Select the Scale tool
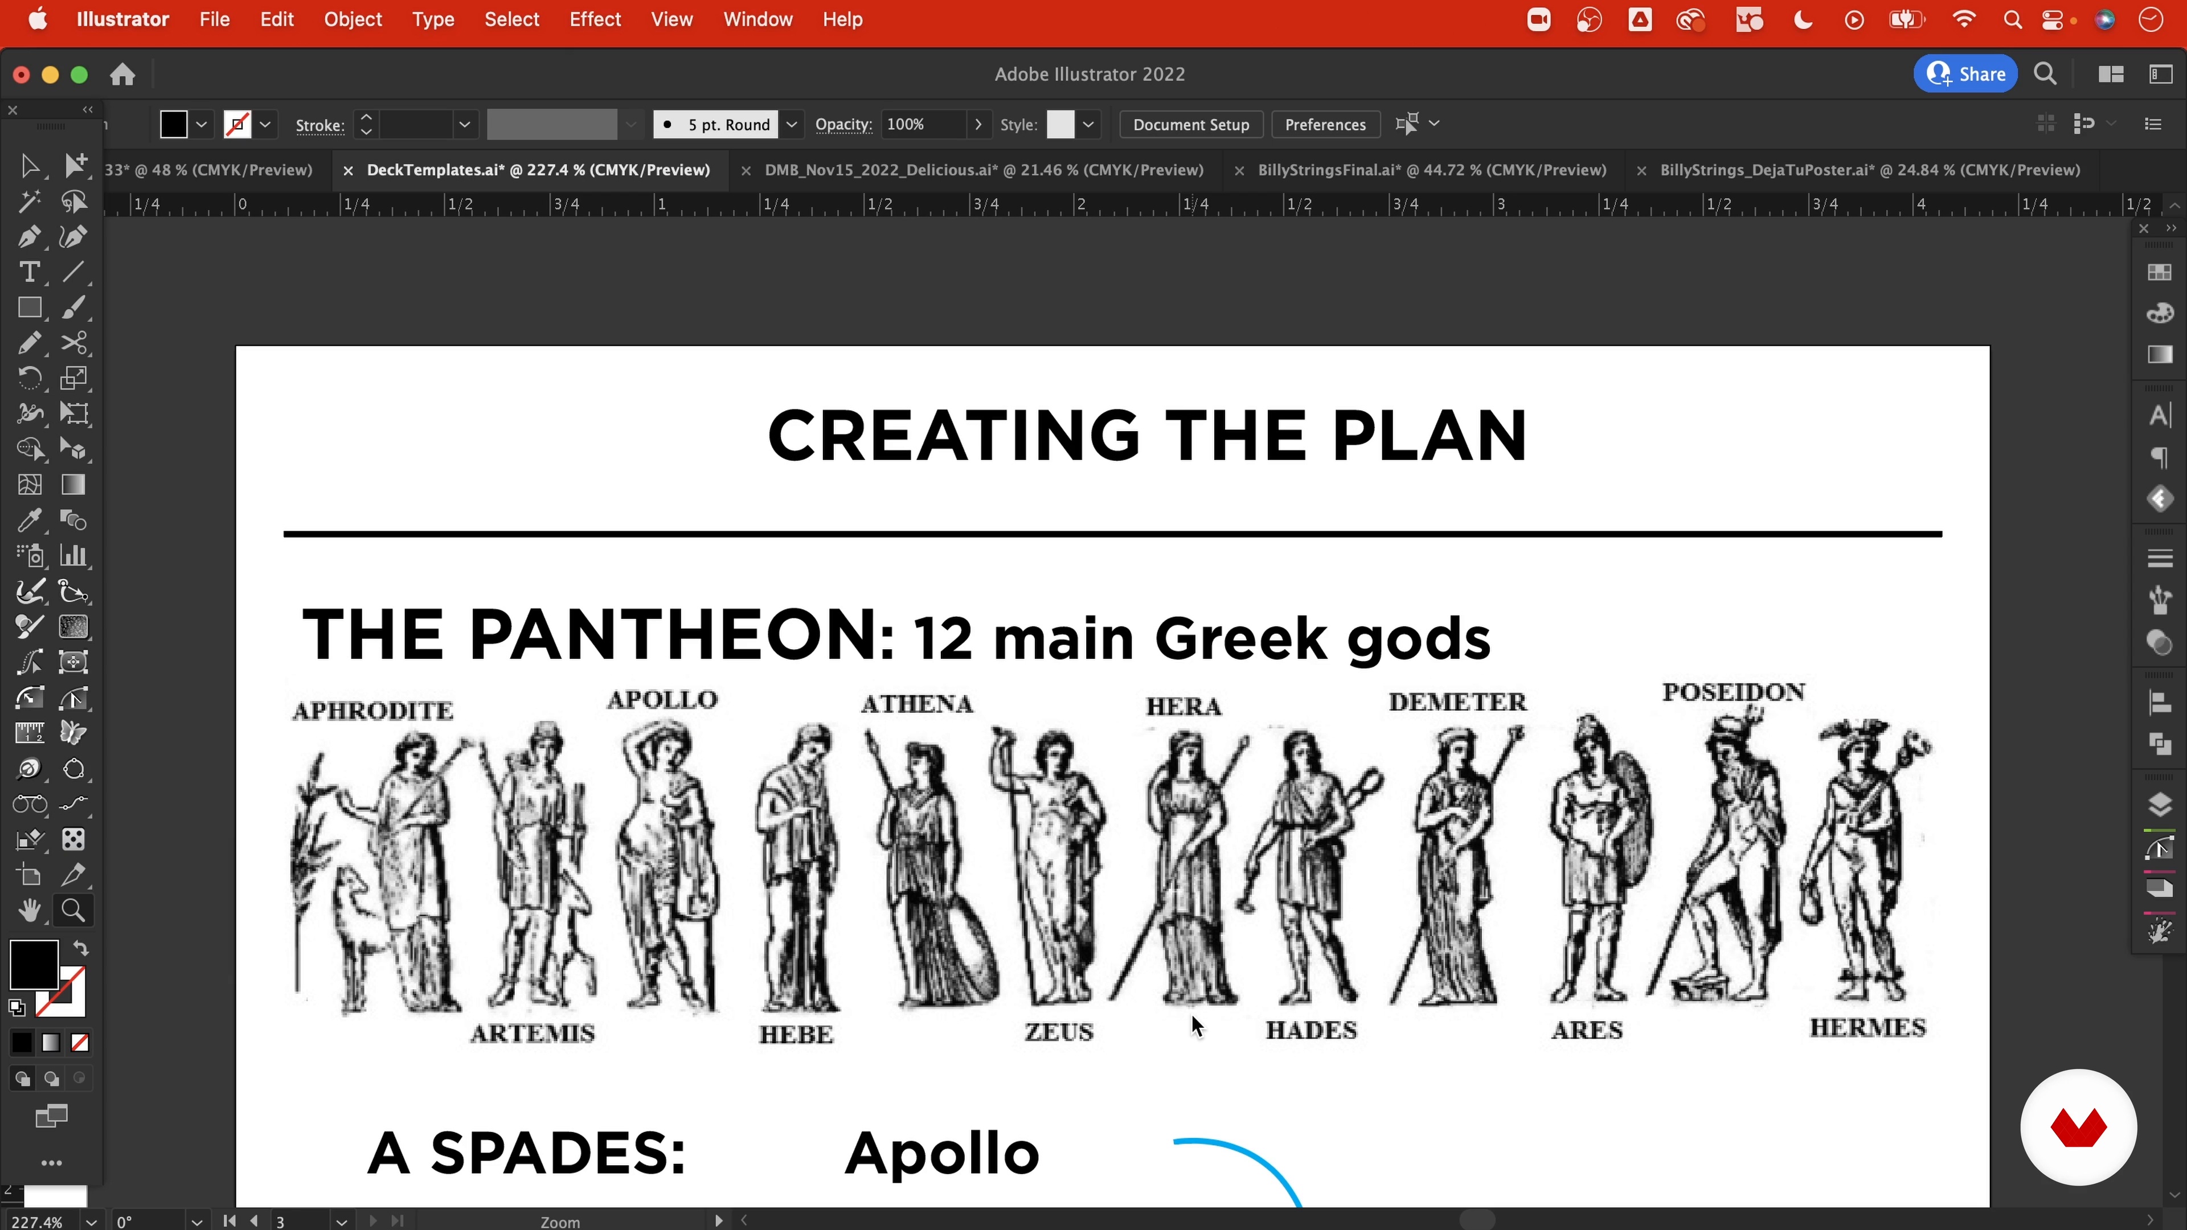2187x1230 pixels. [x=75, y=379]
